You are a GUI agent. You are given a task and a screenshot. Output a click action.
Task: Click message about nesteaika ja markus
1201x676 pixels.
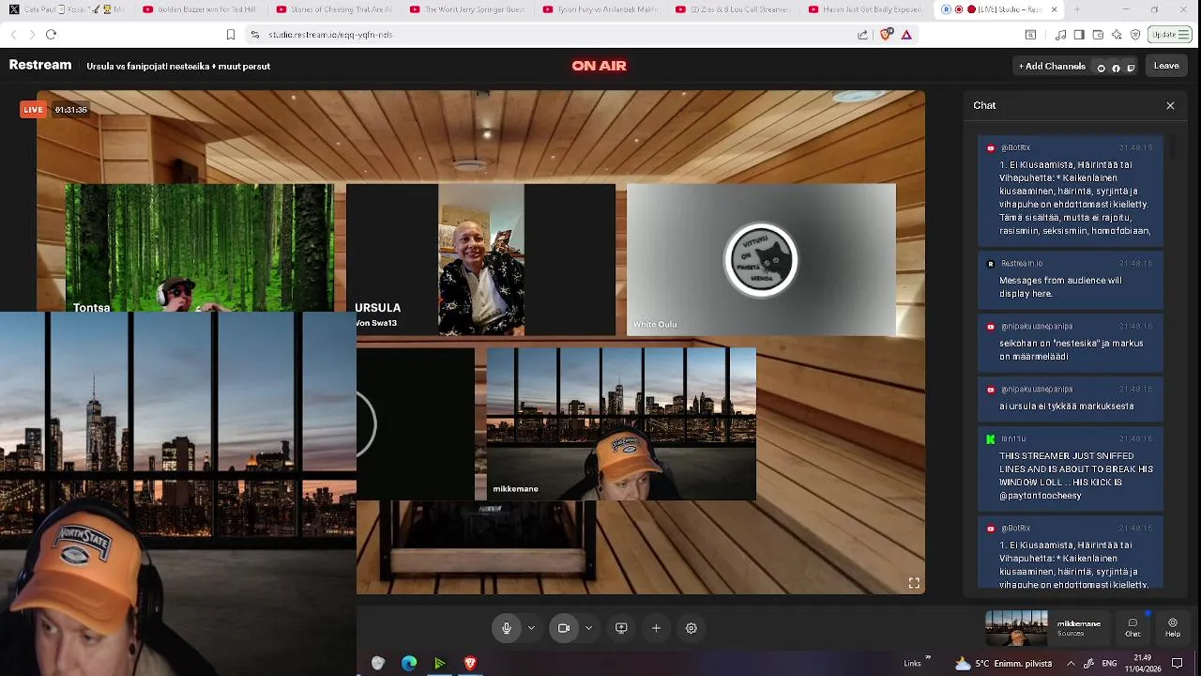(x=1071, y=343)
